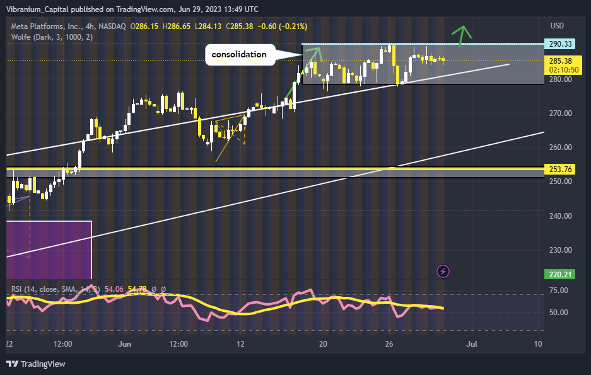Click the yellow 253.76 price label
The width and height of the screenshot is (591, 375).
click(x=560, y=170)
